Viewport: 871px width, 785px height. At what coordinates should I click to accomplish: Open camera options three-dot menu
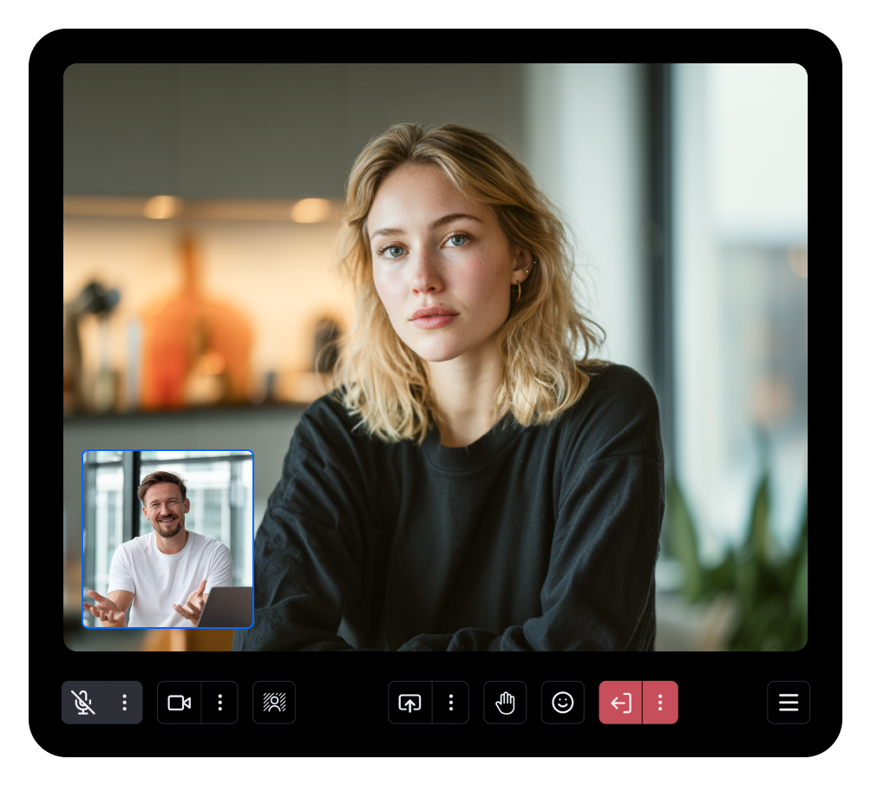220,703
